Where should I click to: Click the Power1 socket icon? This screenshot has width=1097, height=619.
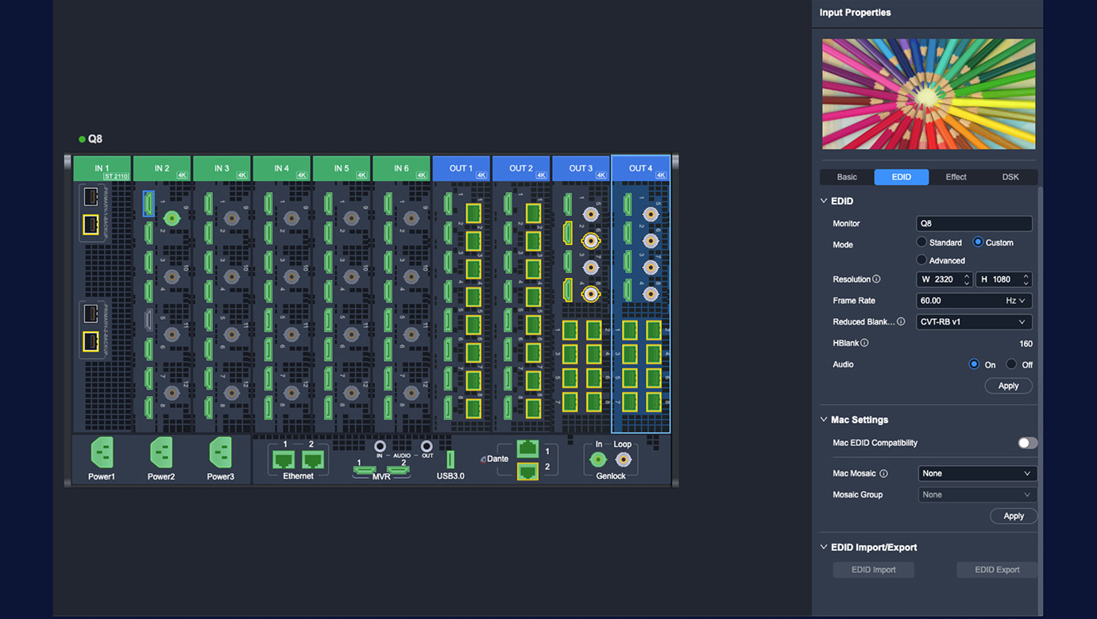102,453
